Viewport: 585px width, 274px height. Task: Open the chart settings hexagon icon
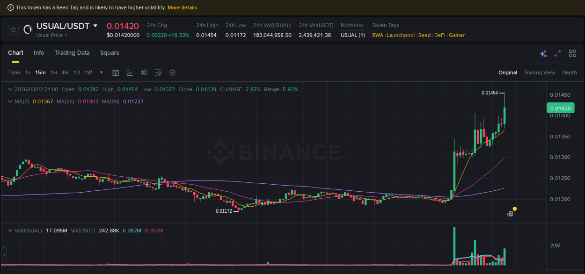tap(172, 72)
